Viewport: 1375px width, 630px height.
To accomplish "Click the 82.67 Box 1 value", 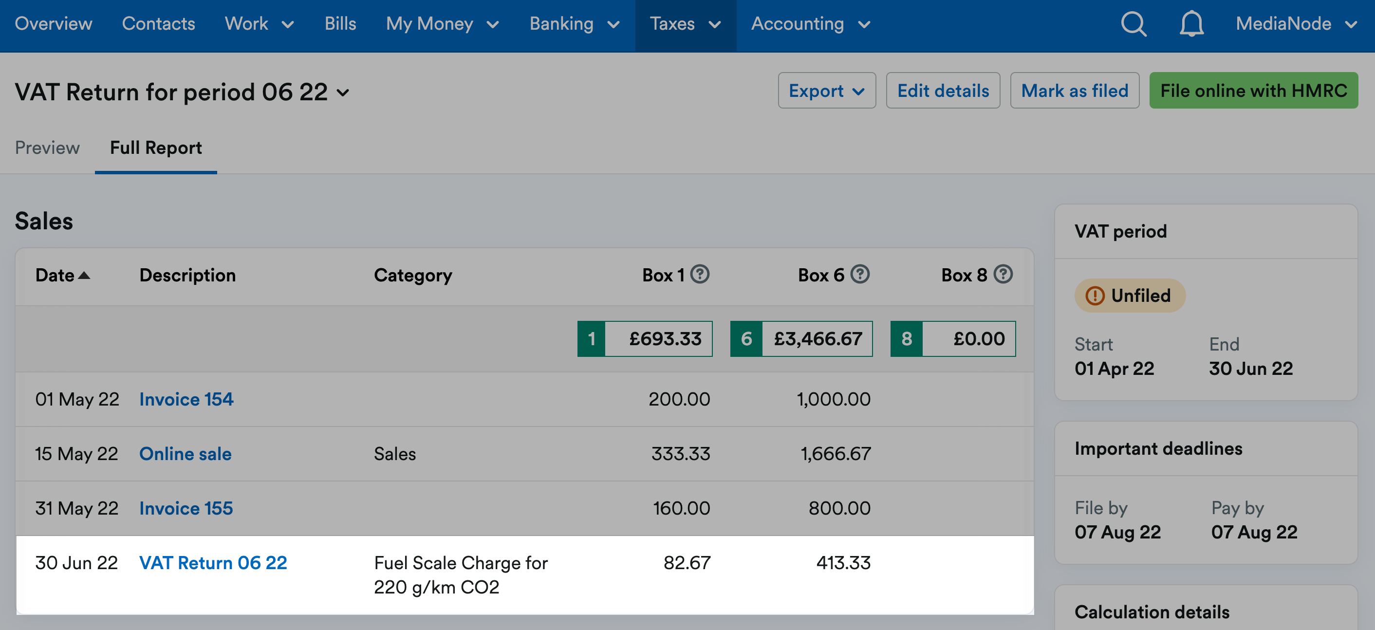I will tap(687, 563).
